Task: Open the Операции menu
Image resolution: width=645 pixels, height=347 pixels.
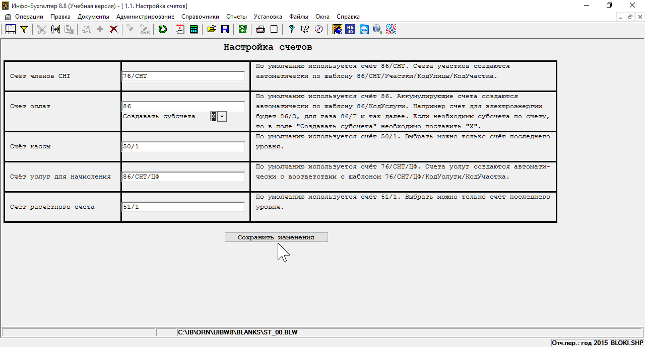Action: click(29, 17)
